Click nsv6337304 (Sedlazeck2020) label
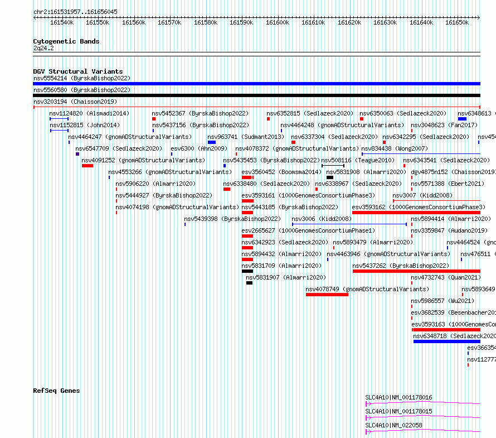The image size is (496, 438). [334, 137]
